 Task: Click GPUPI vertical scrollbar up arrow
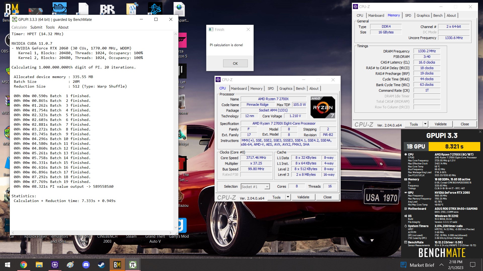[x=176, y=34]
